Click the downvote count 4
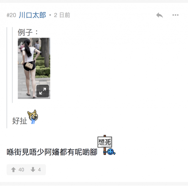Screen dimensions: 188x186 tap(39, 170)
